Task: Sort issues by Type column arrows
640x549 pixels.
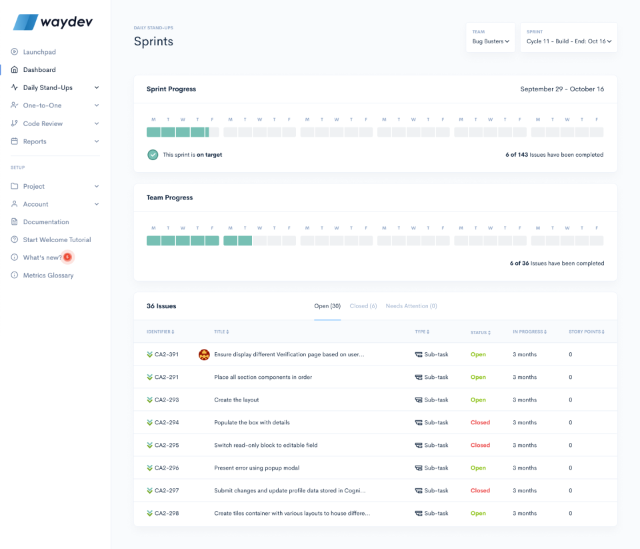Action: (x=428, y=332)
